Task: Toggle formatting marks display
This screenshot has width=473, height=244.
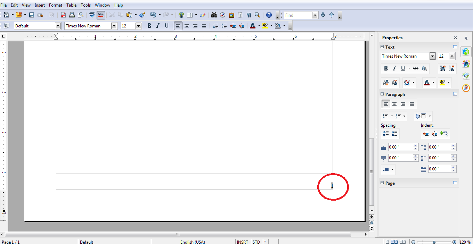Action: [x=249, y=15]
